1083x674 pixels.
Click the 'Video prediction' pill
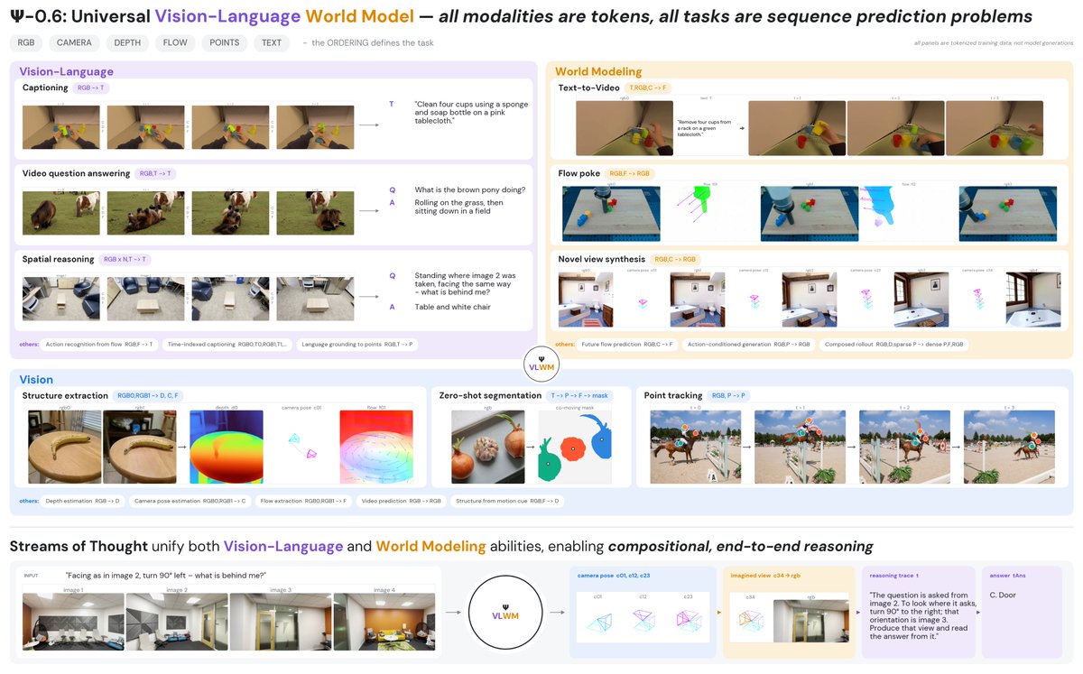click(402, 500)
